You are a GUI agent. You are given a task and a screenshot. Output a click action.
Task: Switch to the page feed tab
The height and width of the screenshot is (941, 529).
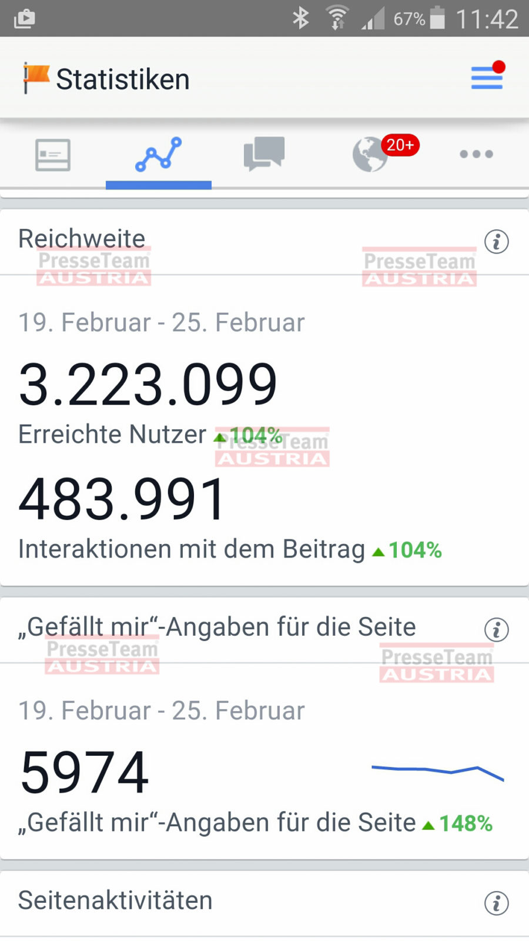[53, 155]
